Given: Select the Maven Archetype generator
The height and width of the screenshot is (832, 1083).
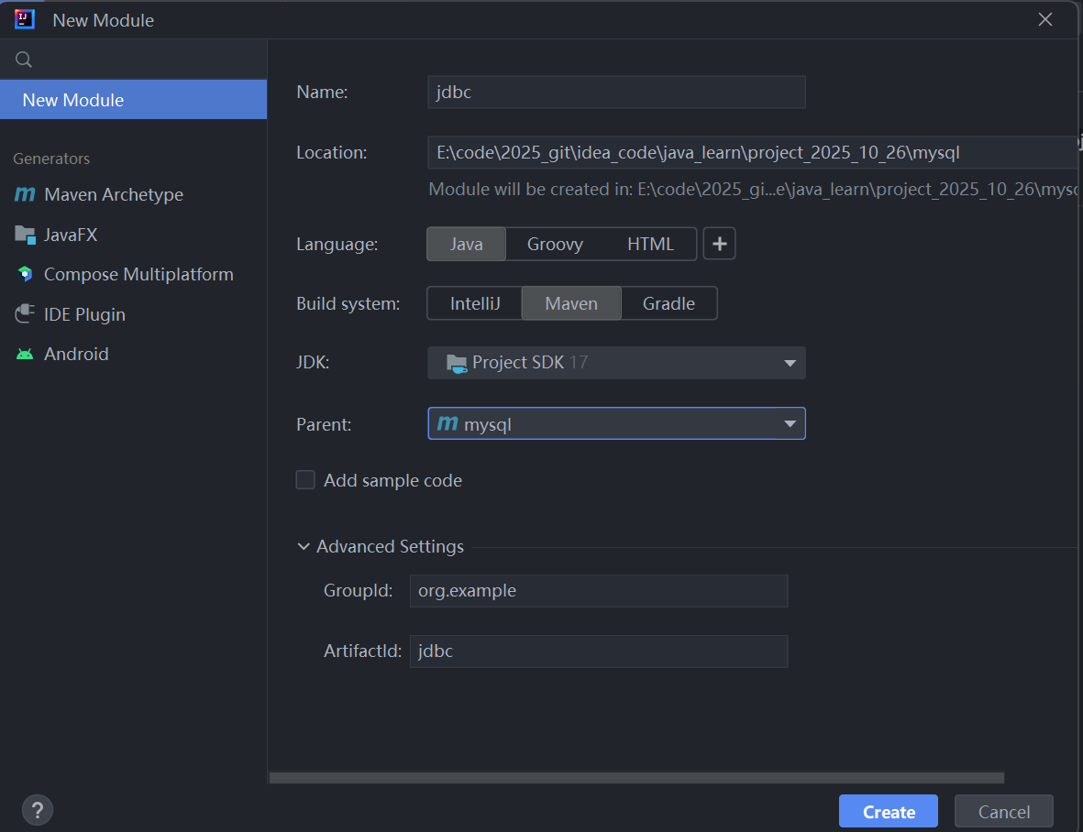Looking at the screenshot, I should 133,194.
